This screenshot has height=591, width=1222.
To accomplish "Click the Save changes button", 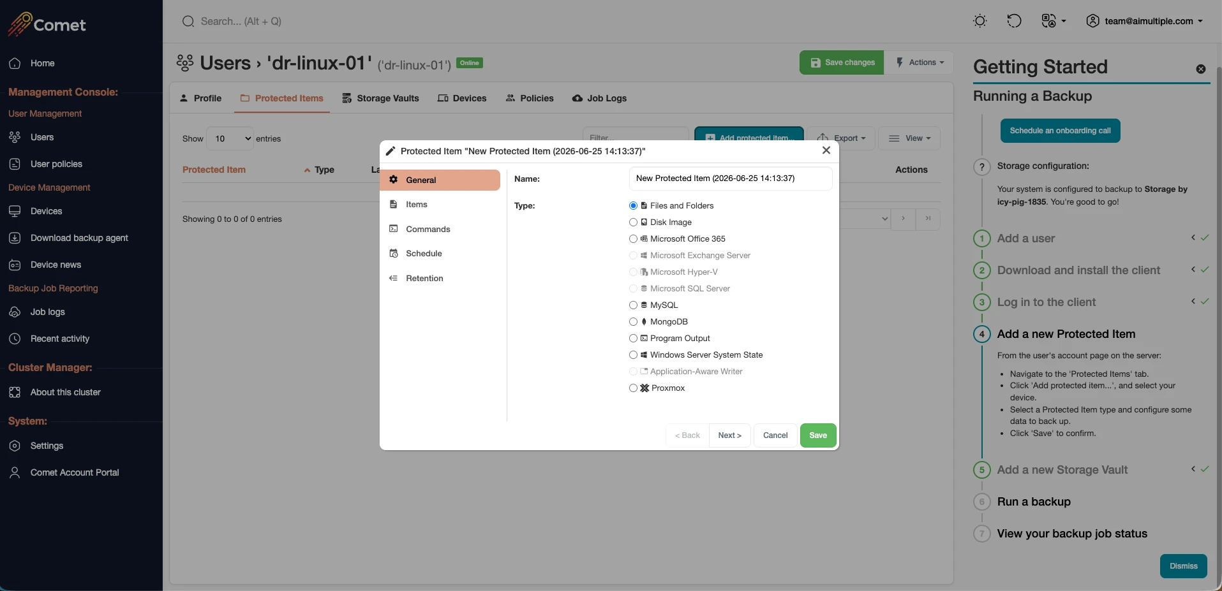I will coord(842,62).
